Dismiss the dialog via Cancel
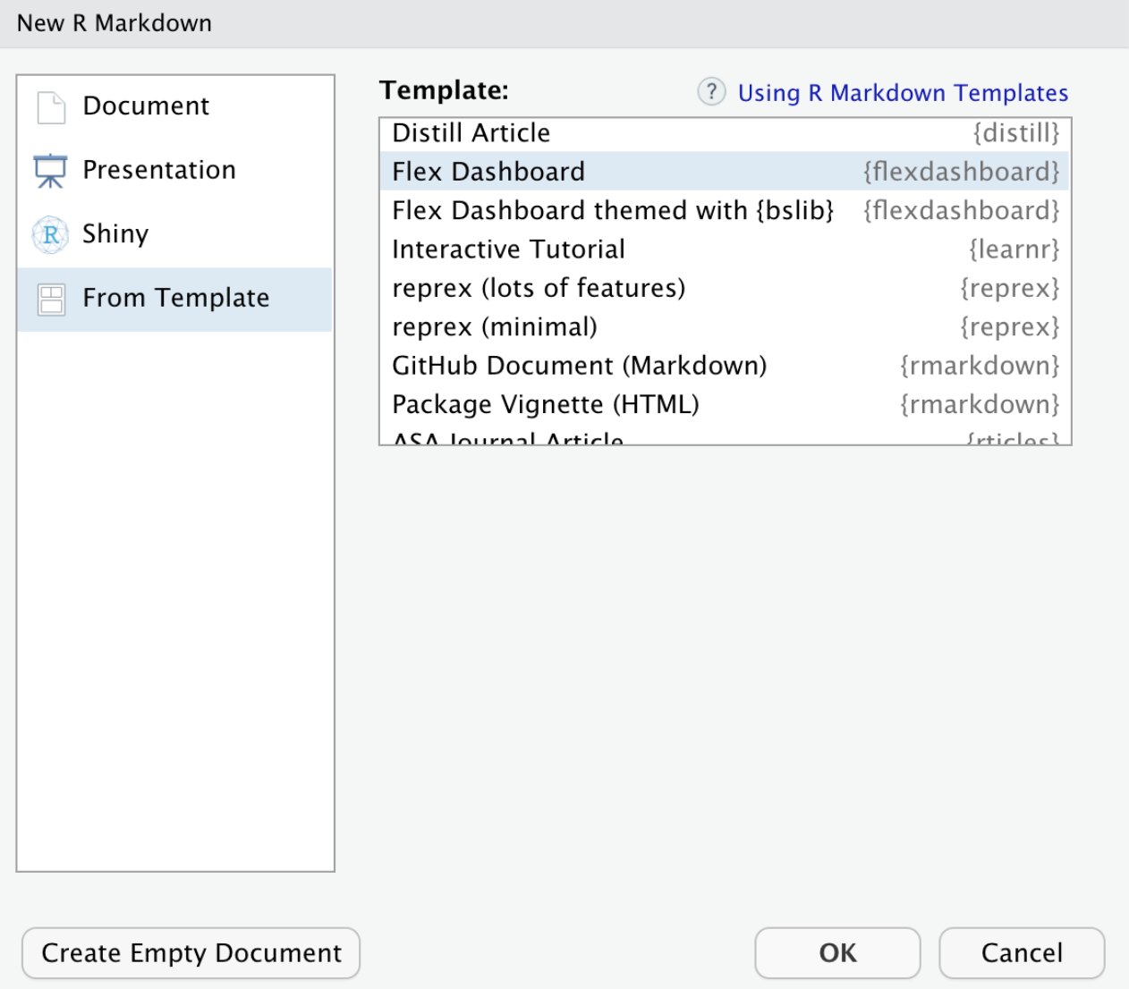 pos(1021,953)
